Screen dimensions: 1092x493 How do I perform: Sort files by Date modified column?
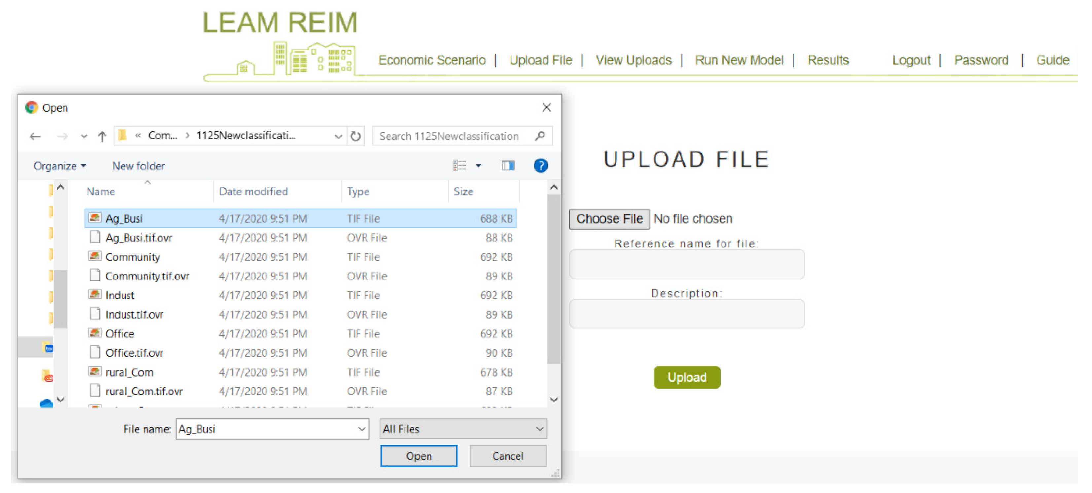pyautogui.click(x=253, y=192)
